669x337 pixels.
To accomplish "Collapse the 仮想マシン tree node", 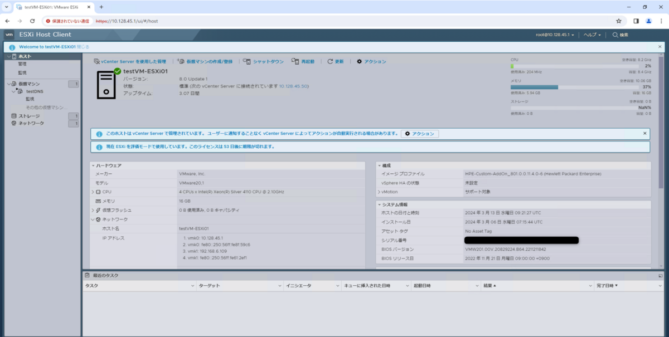I will 8,84.
